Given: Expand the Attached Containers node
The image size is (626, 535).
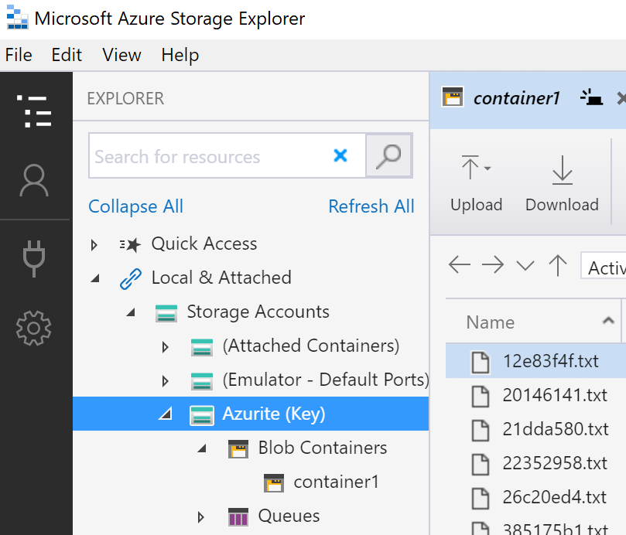Looking at the screenshot, I should 165,346.
